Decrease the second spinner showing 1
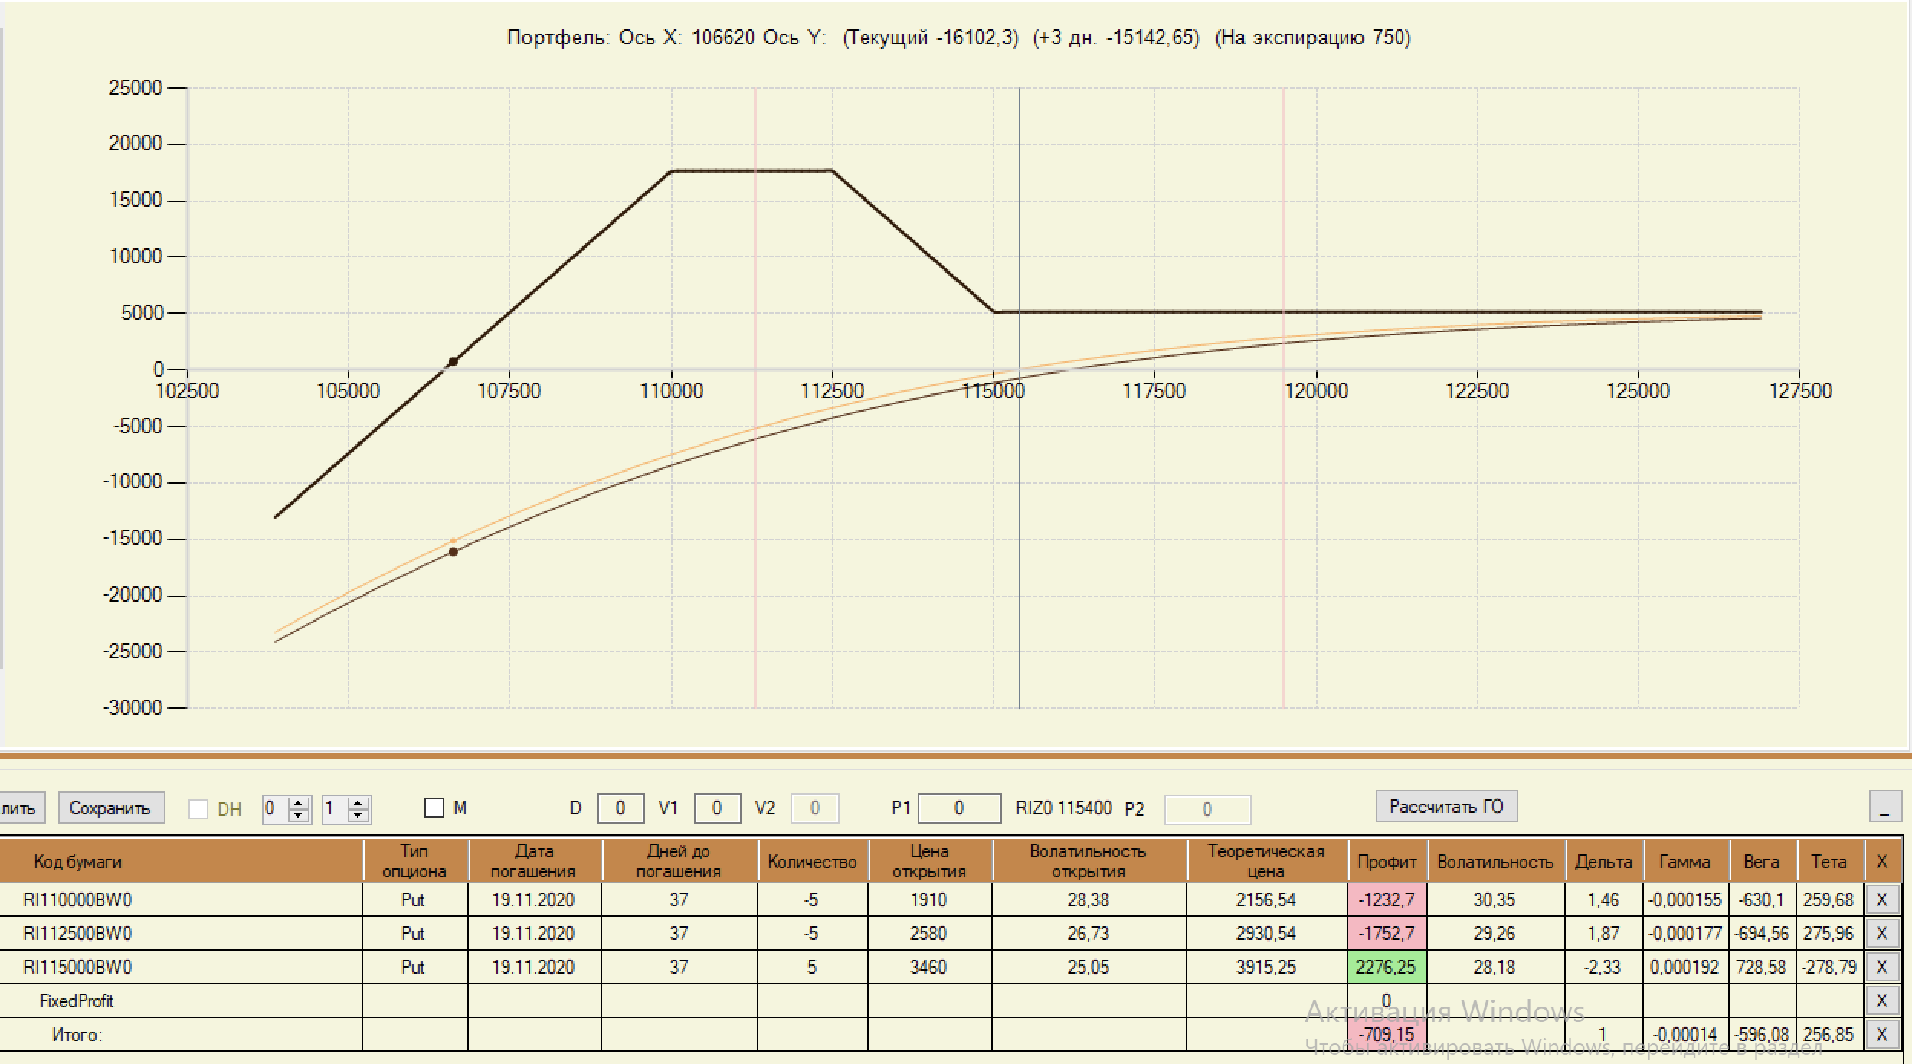Screen dimensions: 1912x1064 click(358, 815)
